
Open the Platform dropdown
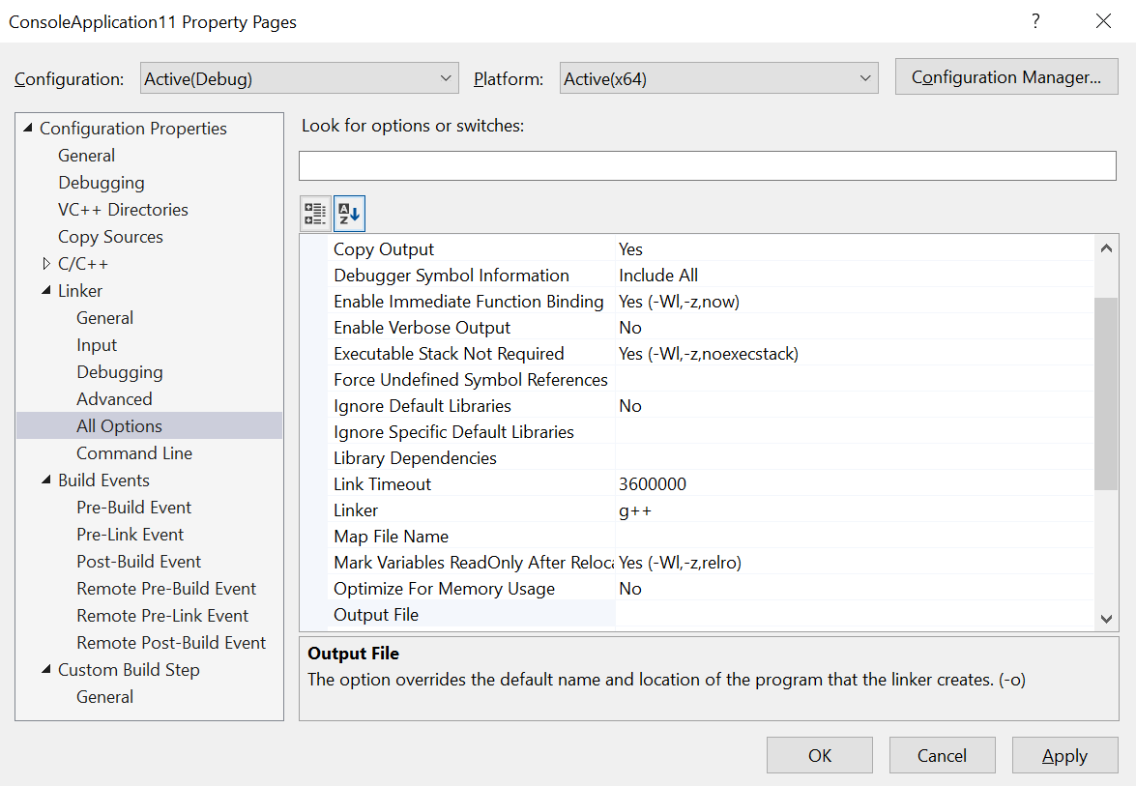(719, 79)
